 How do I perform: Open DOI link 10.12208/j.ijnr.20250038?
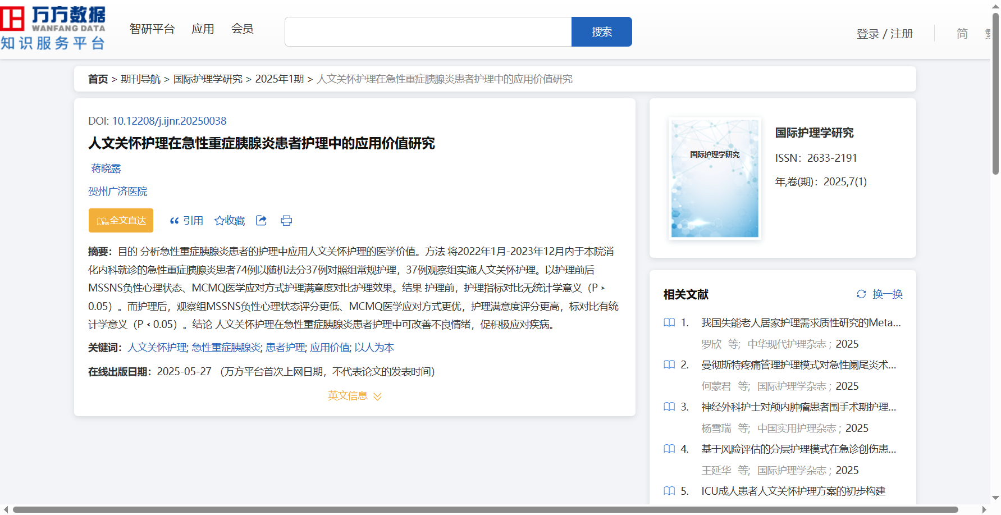(169, 121)
